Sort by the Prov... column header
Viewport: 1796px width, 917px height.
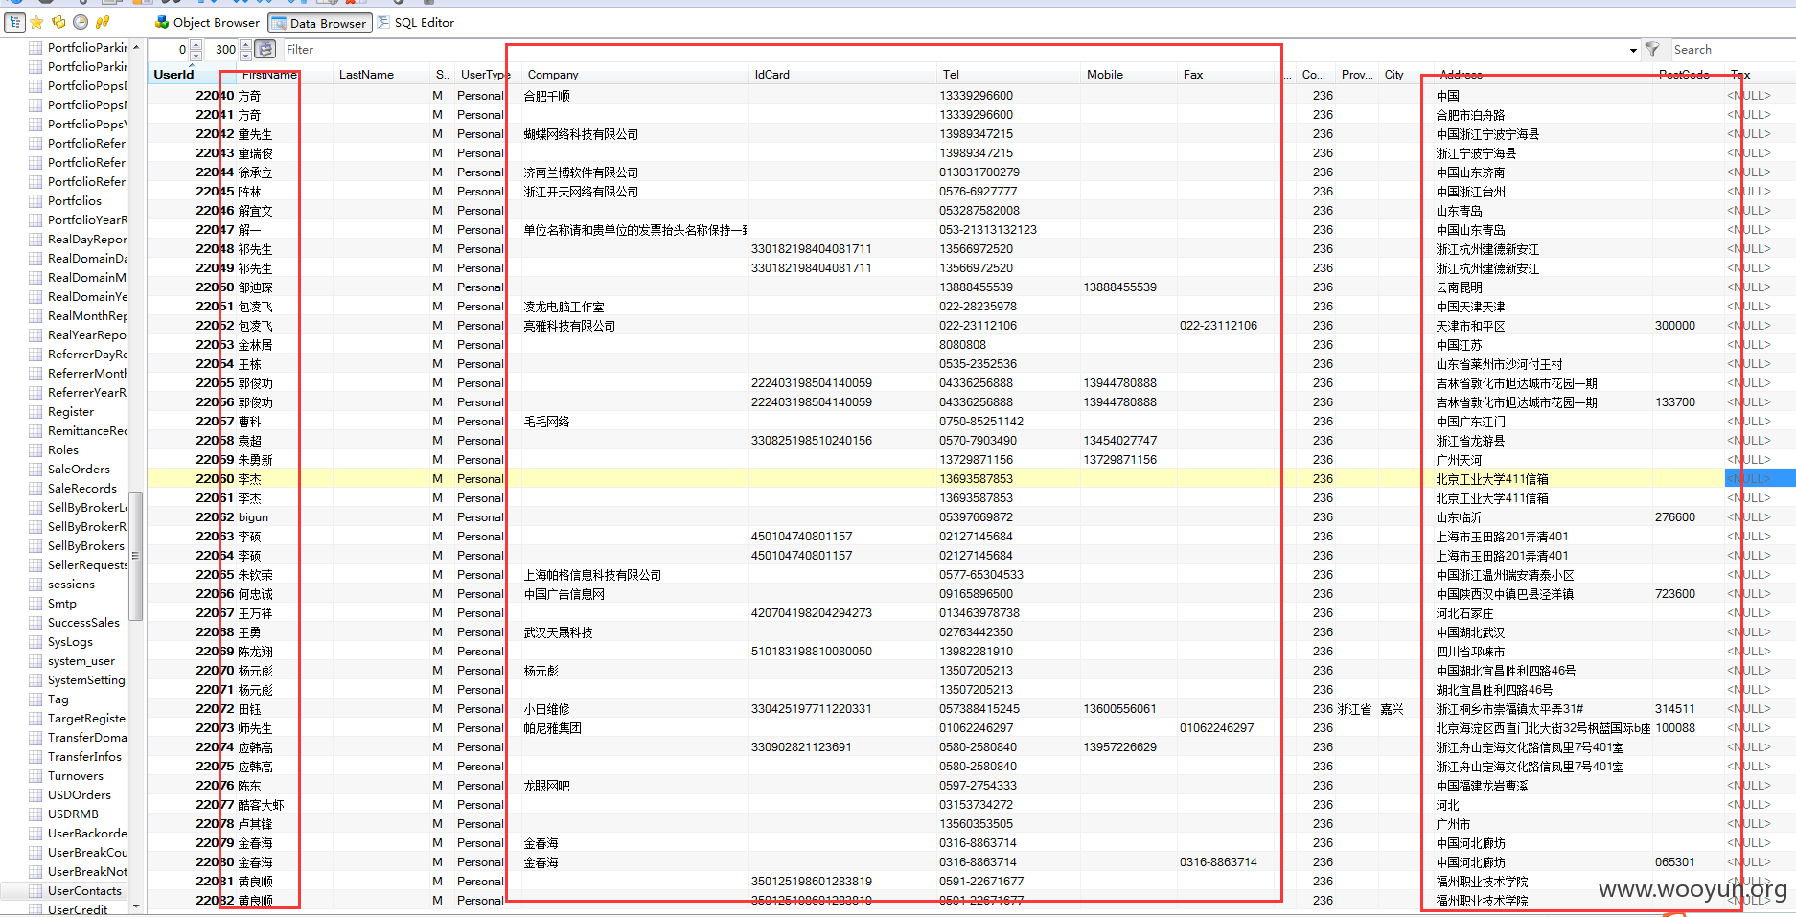(x=1357, y=75)
